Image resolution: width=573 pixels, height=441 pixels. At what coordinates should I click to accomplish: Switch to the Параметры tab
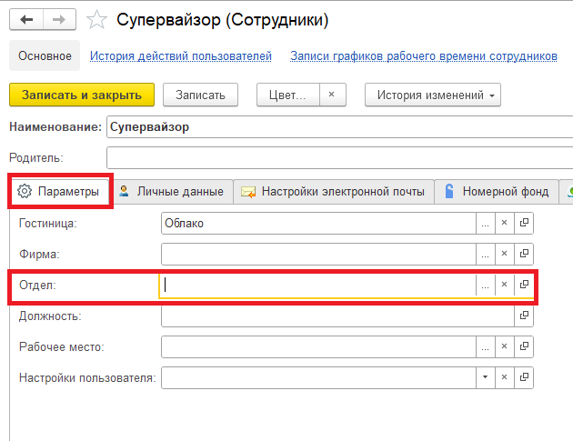(60, 192)
